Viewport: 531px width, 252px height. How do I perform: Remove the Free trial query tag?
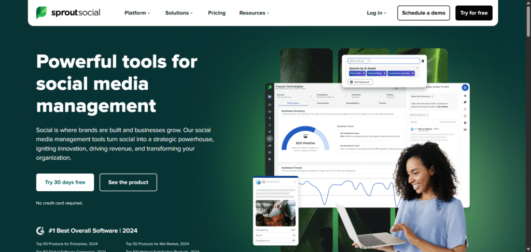[x=364, y=74]
